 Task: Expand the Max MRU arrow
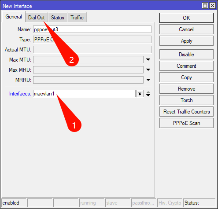(148, 70)
